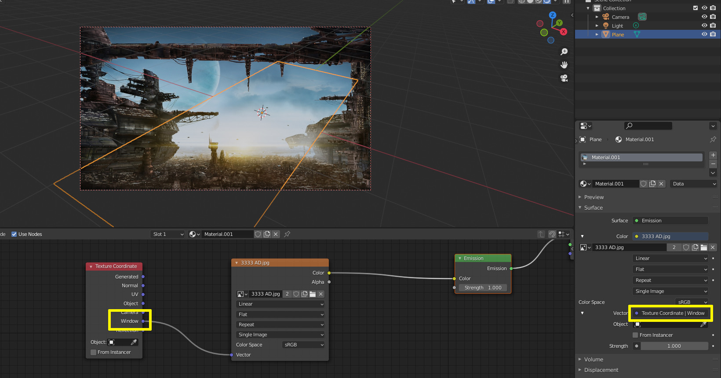Enable From Instancer checkbox in properties panel
Screen dimensions: 721x378
635,335
